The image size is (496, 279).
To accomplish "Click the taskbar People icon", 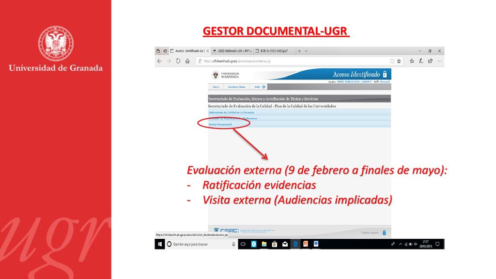I will (393, 244).
